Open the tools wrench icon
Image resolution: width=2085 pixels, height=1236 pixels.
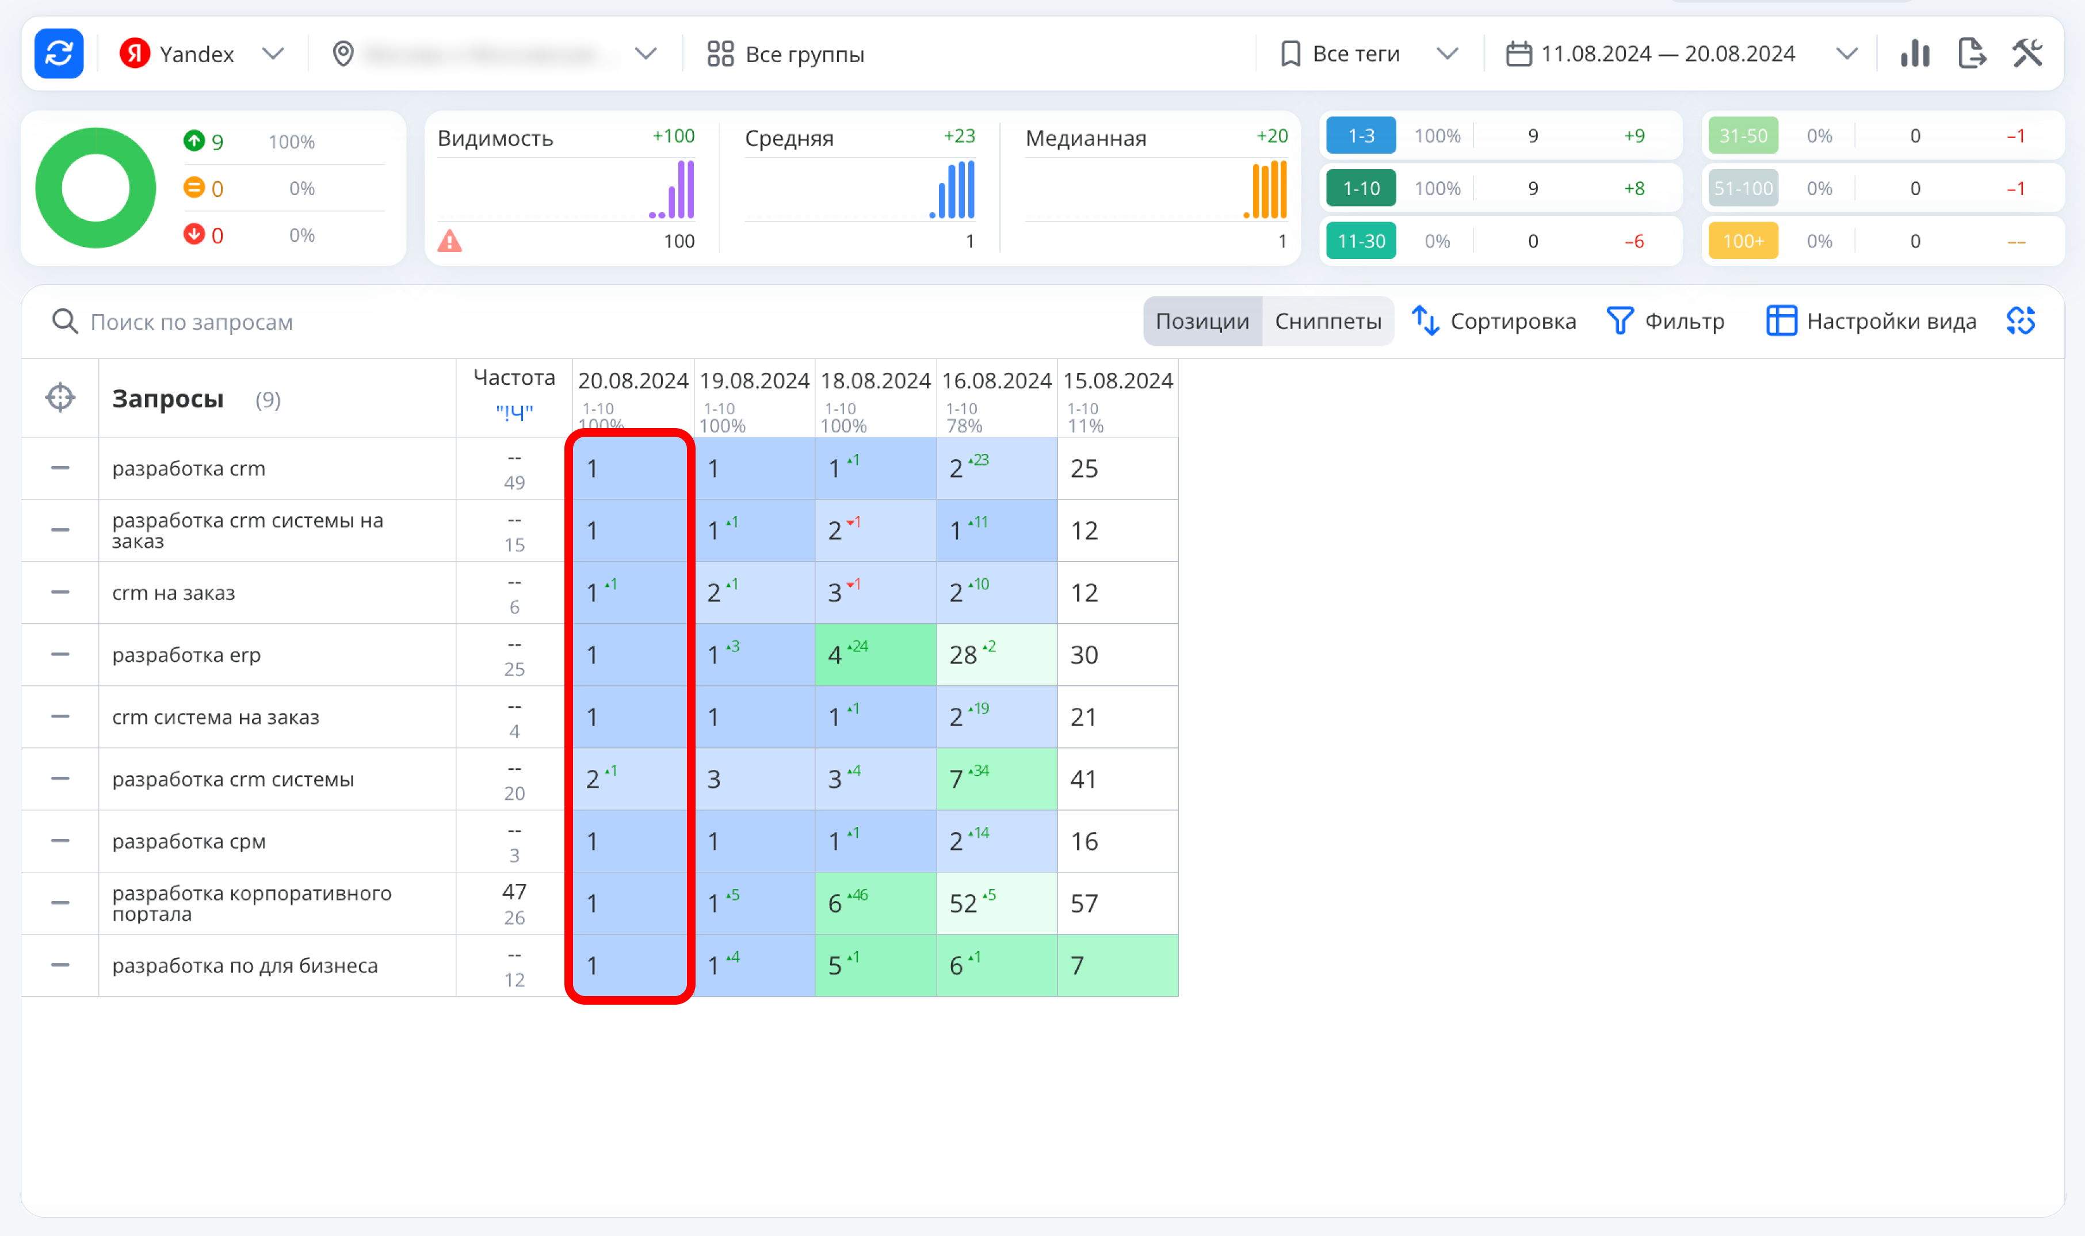coord(2027,54)
